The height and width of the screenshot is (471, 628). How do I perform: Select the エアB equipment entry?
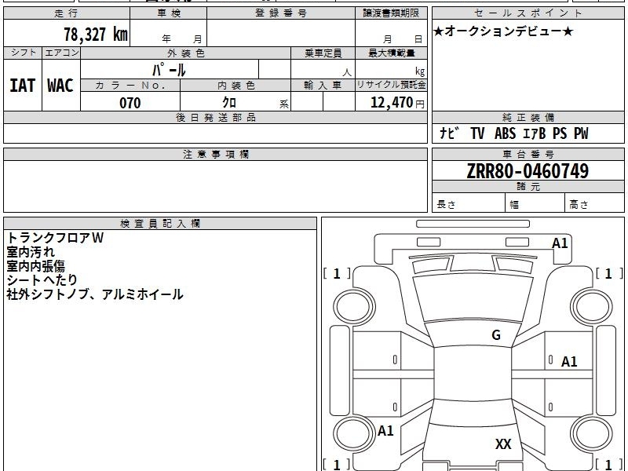coord(534,133)
